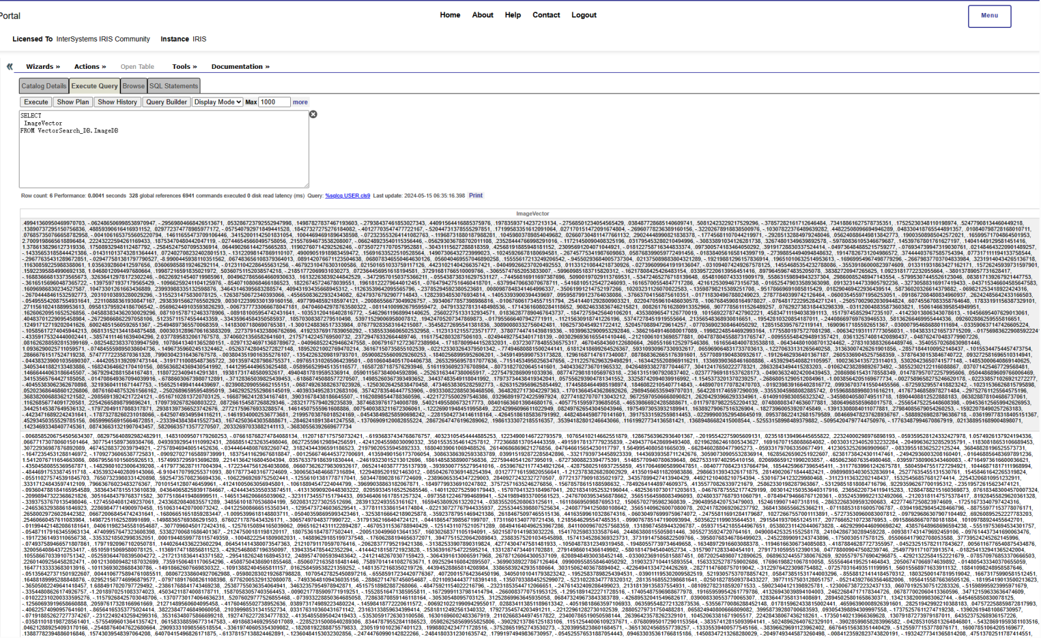The height and width of the screenshot is (638, 1041).
Task: Clear the query text with X icon
Action: 313,114
